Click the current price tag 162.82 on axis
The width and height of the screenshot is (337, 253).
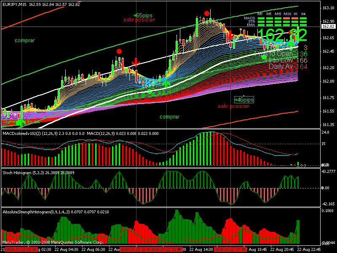click(x=328, y=27)
